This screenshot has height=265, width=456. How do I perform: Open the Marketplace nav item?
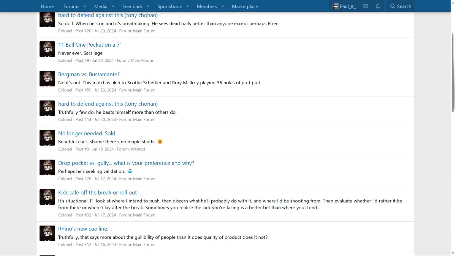[x=245, y=6]
